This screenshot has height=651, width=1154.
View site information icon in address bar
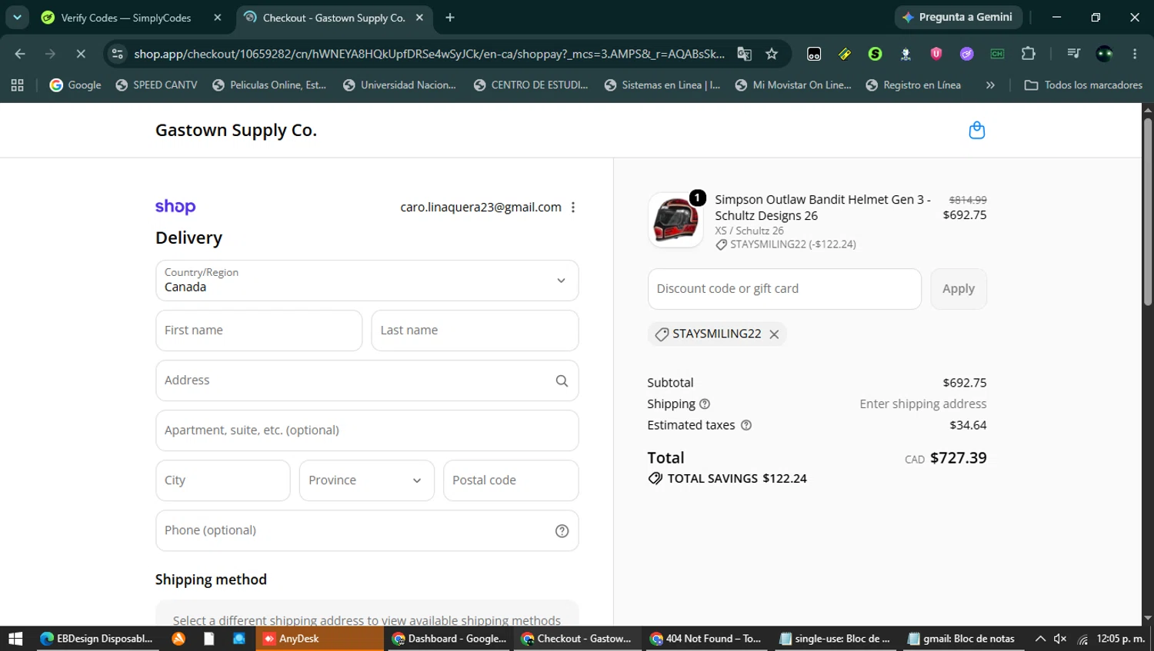tap(117, 54)
